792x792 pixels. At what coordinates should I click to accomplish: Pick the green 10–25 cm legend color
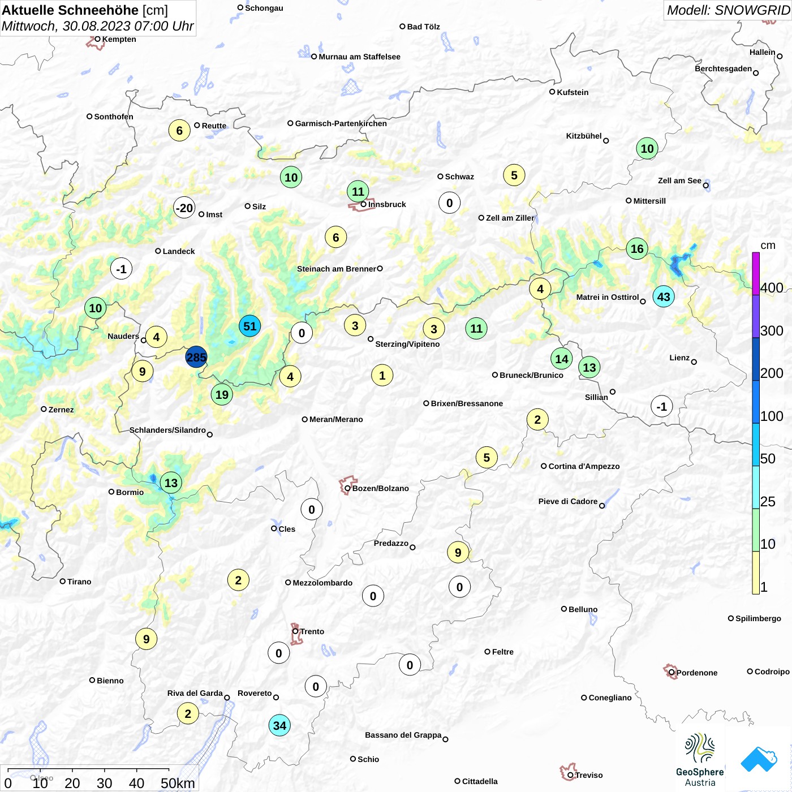[756, 530]
